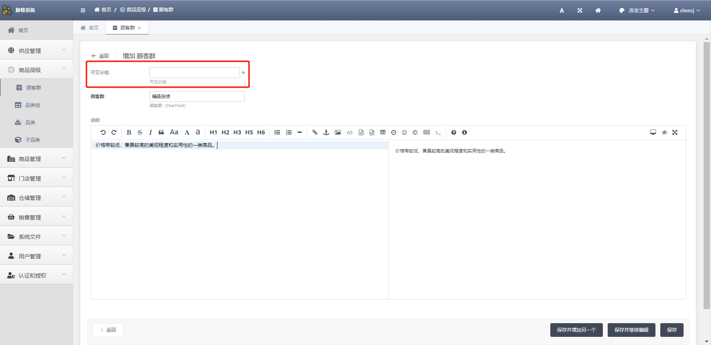Open the chenzj user dropdown
The image size is (711, 345).
pyautogui.click(x=687, y=10)
